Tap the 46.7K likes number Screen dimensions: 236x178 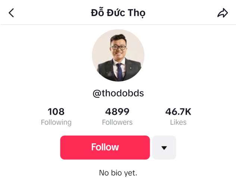178,112
